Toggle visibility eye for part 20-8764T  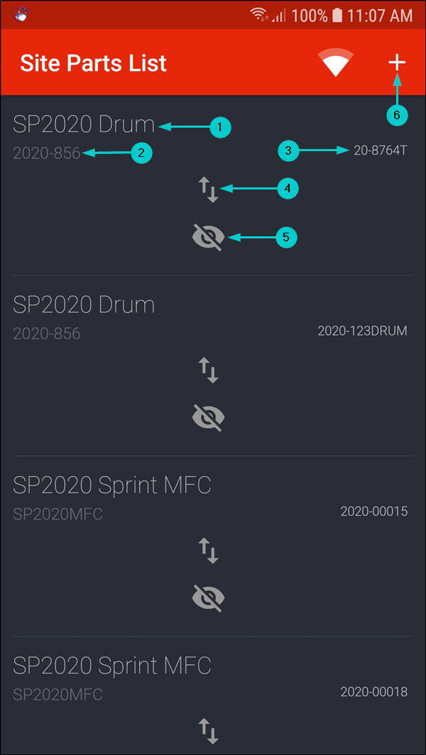[208, 238]
